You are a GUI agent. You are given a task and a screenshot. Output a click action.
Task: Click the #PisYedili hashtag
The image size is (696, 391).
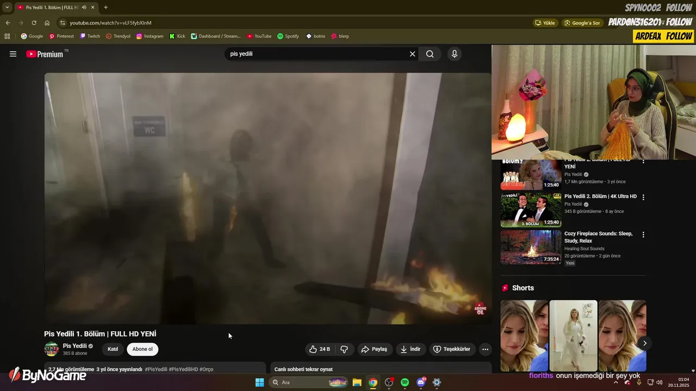coord(156,369)
